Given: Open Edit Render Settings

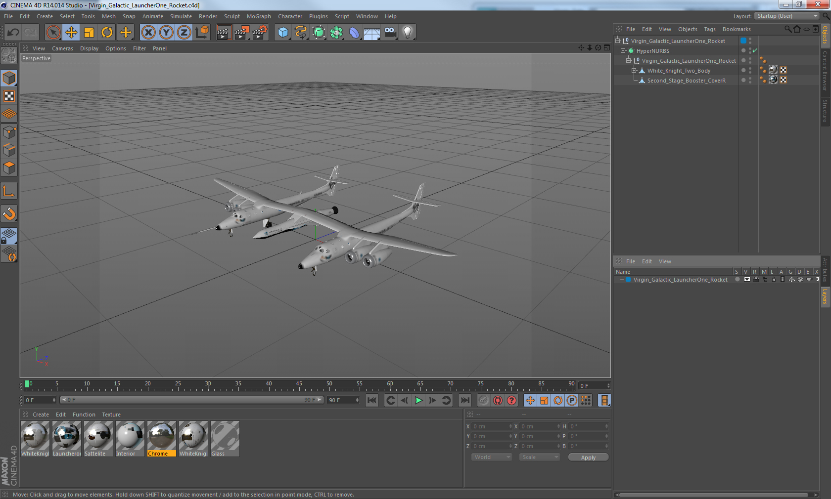Looking at the screenshot, I should point(260,33).
